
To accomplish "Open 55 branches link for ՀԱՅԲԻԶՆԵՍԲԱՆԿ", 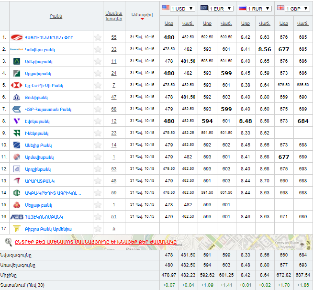I will point(114,37).
